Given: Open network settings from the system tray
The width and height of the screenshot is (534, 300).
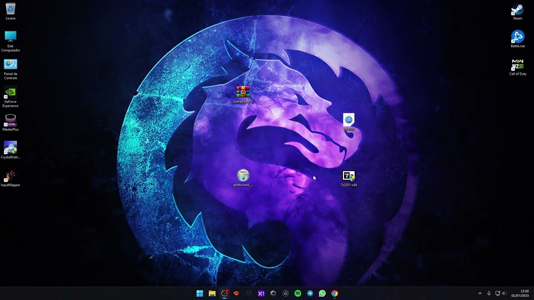Looking at the screenshot, I should [498, 293].
